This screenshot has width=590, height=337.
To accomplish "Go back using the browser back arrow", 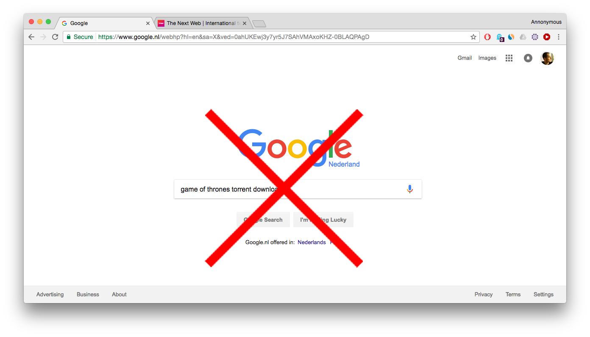I will point(31,37).
